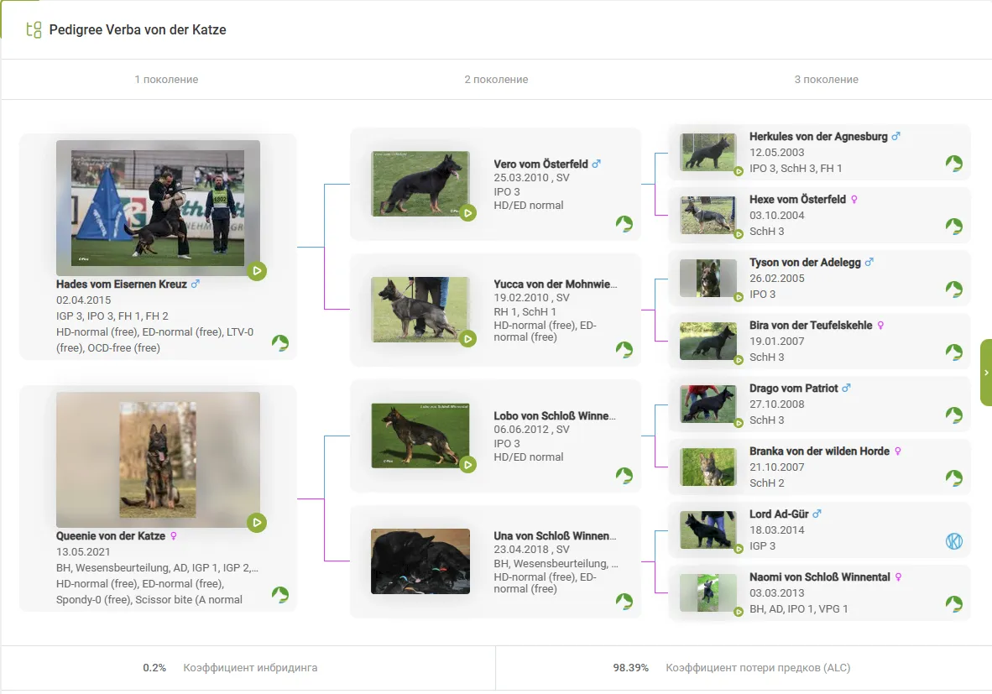The width and height of the screenshot is (992, 694).
Task: Expand the green side panel arrow tab
Action: (986, 373)
